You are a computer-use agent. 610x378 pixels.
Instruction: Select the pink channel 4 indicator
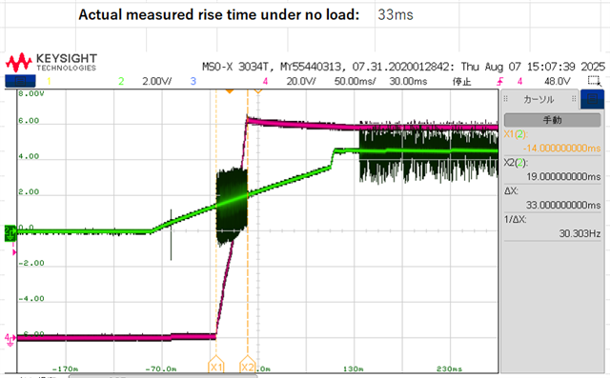265,81
